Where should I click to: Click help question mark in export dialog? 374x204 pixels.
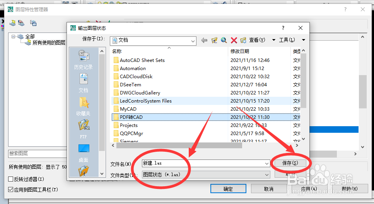(283, 28)
